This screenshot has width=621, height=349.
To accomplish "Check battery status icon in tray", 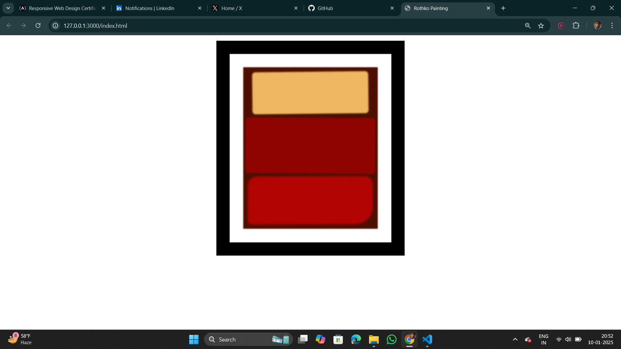I will 578,340.
